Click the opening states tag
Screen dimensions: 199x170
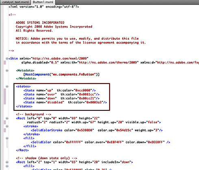(23, 86)
